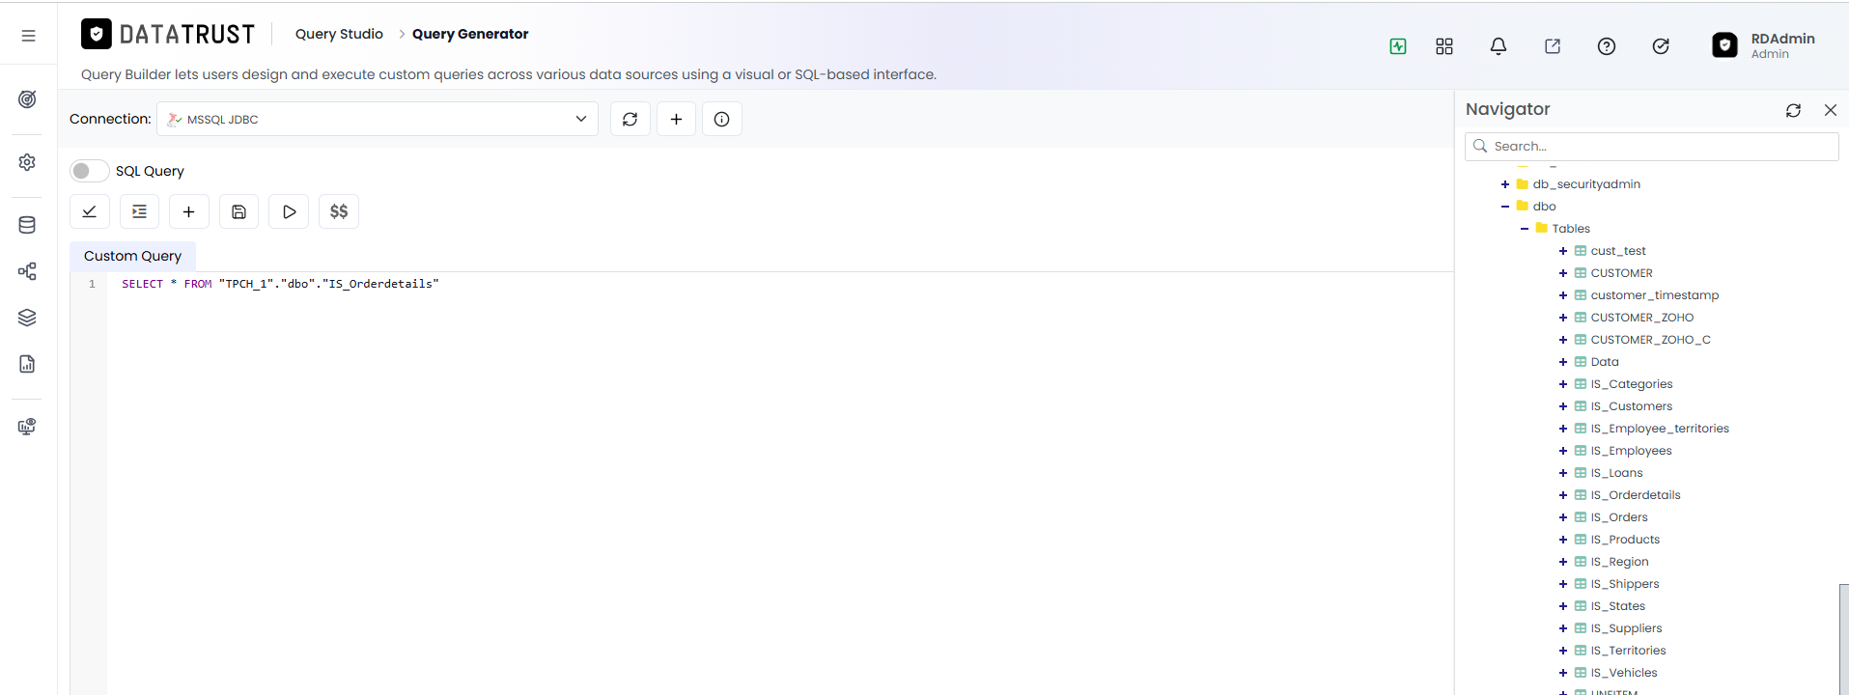Select IS_Territories table
The image size is (1849, 695).
(x=1628, y=651)
